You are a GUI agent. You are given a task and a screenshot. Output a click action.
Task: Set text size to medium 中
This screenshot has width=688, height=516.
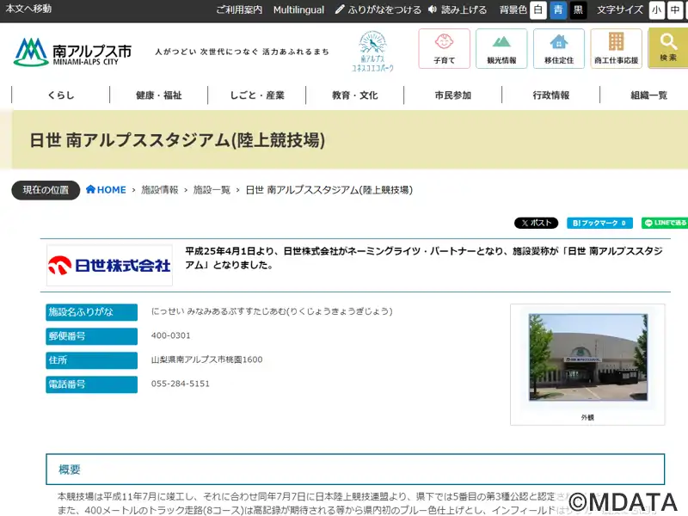[x=675, y=10]
